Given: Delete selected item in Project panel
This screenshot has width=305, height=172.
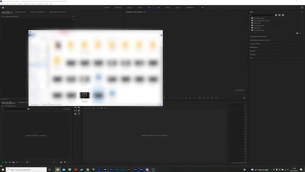Looking at the screenshot, I should (68, 162).
